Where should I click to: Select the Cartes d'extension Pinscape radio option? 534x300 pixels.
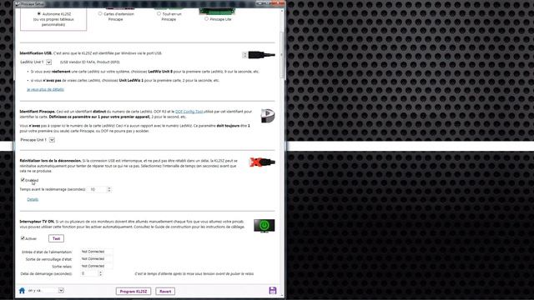[x=100, y=13]
